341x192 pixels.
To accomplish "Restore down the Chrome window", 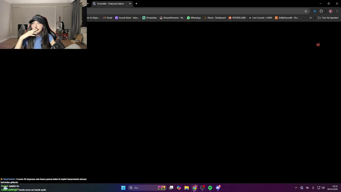I will (x=329, y=4).
